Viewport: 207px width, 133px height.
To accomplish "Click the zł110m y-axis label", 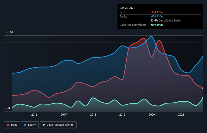I will (x=11, y=32).
